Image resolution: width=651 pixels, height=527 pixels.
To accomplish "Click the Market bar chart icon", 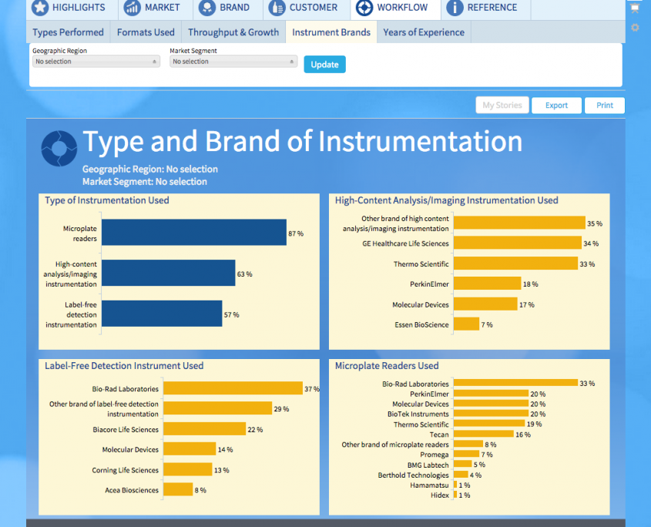I will click(133, 8).
